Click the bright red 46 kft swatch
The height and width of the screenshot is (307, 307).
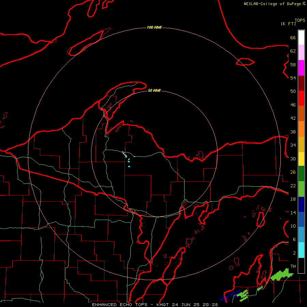301,98
